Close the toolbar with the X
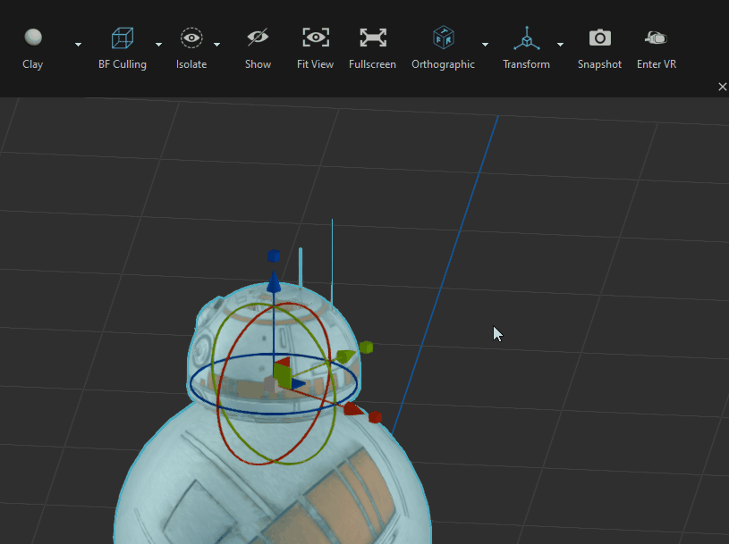 point(723,87)
